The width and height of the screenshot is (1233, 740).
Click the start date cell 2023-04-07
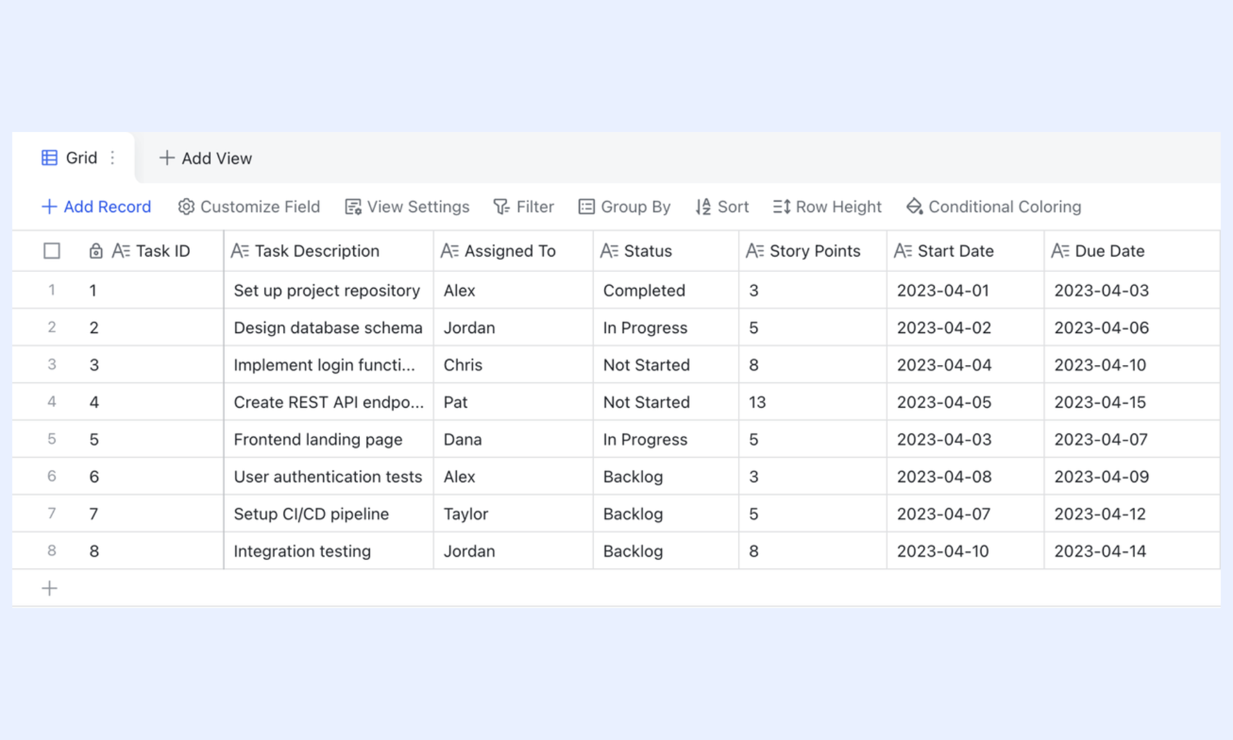965,514
